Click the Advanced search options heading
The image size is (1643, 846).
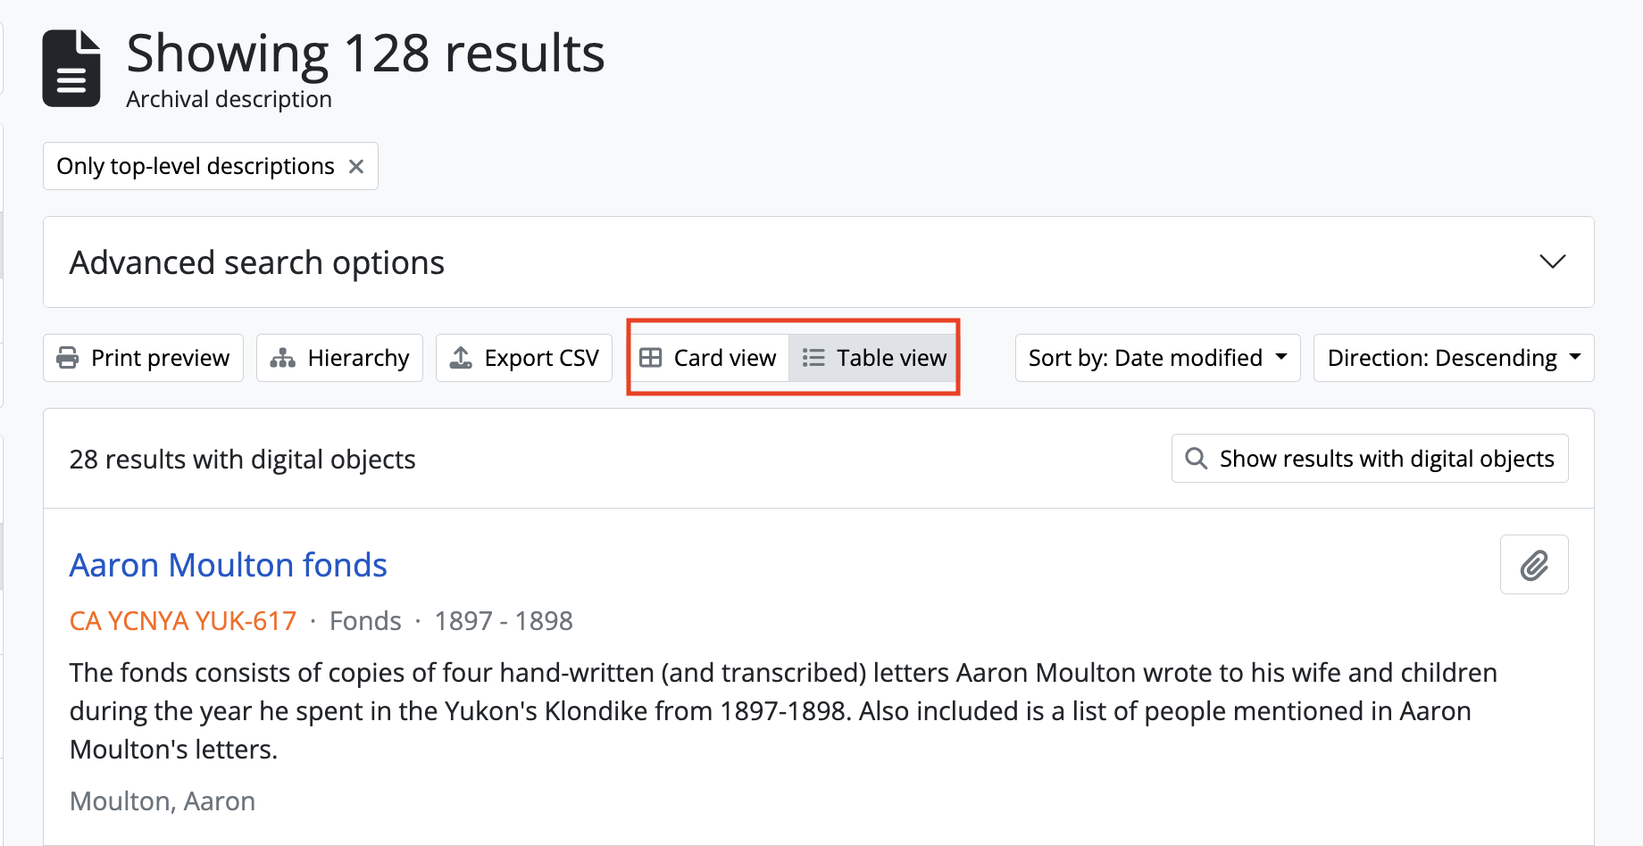(257, 262)
